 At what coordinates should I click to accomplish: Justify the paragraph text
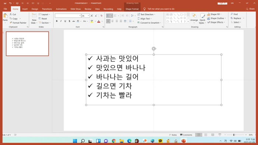click(121, 21)
